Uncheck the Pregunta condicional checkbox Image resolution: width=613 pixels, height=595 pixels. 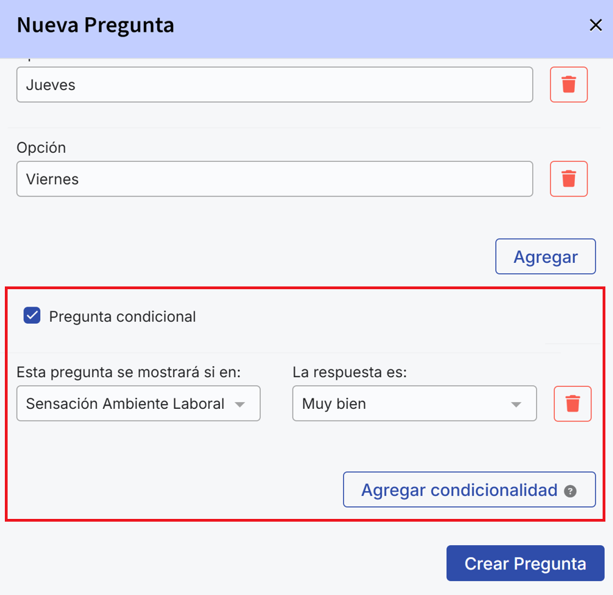[x=32, y=316]
